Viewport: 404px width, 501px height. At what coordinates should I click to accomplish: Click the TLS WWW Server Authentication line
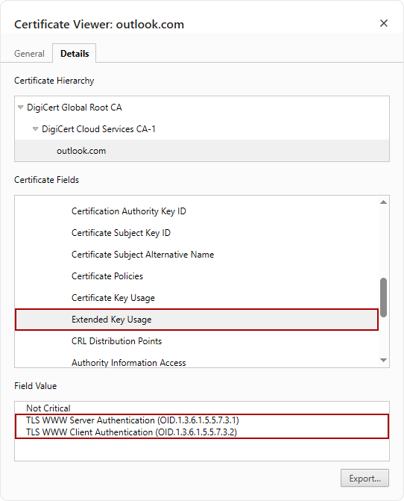tap(133, 420)
